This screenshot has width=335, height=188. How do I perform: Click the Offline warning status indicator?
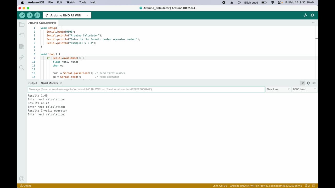pos(26,186)
